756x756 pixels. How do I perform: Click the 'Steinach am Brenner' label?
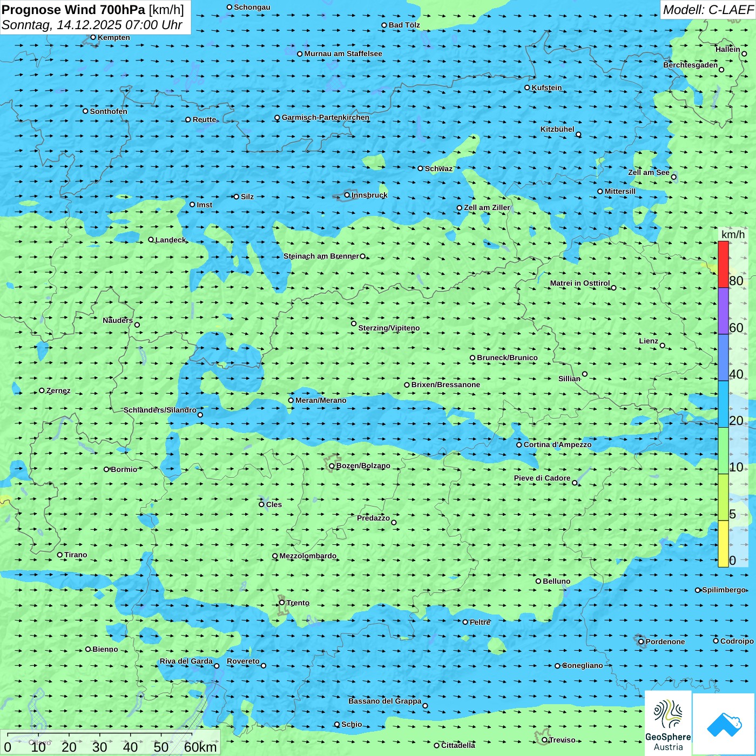pyautogui.click(x=321, y=256)
